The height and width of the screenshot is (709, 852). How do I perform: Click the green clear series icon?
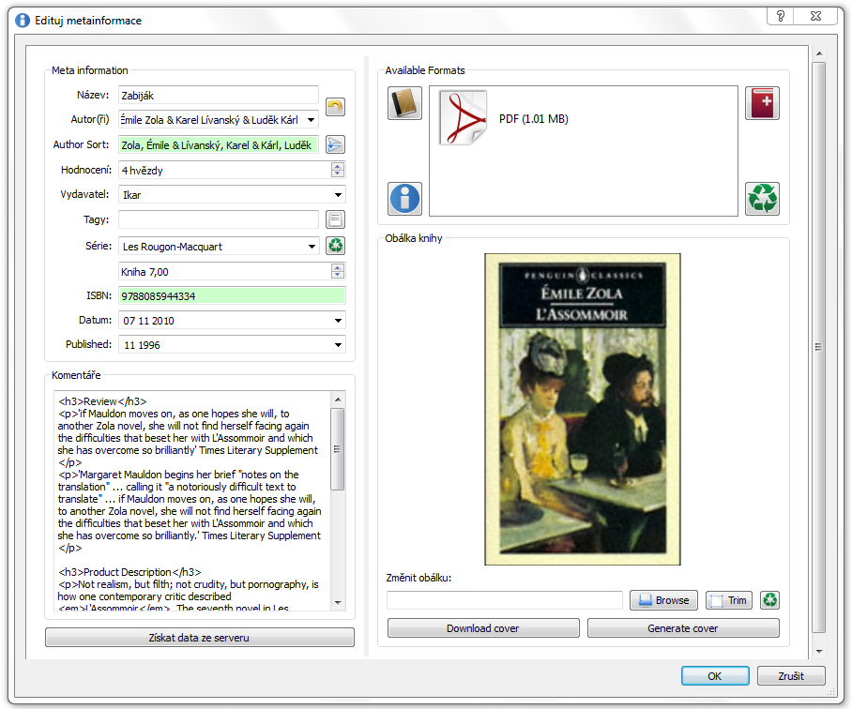(x=335, y=246)
